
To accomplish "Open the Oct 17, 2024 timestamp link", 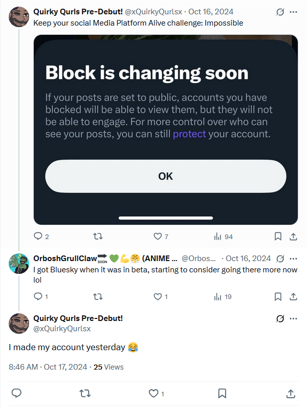I will click(x=65, y=367).
